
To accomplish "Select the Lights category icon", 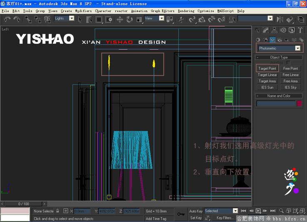I will pyautogui.click(x=272, y=40).
